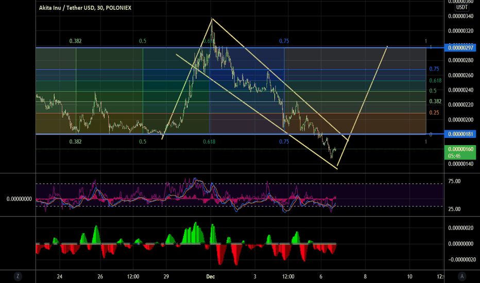Click the 0.00000340 price axis value
The height and width of the screenshot is (283, 480).
click(x=460, y=16)
